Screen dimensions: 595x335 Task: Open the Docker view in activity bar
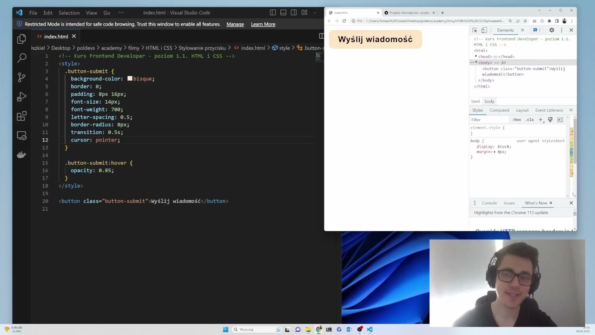[x=21, y=155]
